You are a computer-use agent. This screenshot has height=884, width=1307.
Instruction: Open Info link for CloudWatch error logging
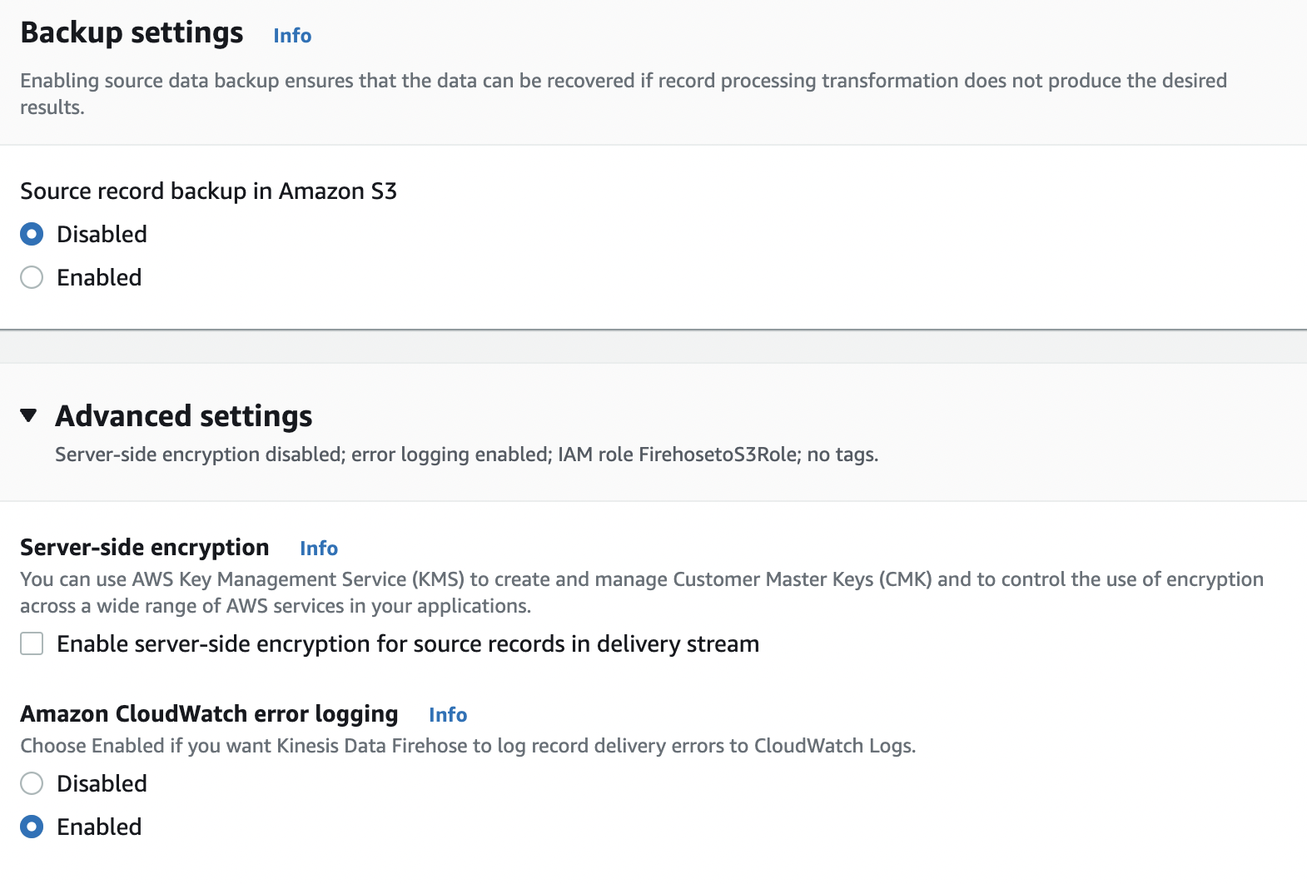pyautogui.click(x=448, y=715)
